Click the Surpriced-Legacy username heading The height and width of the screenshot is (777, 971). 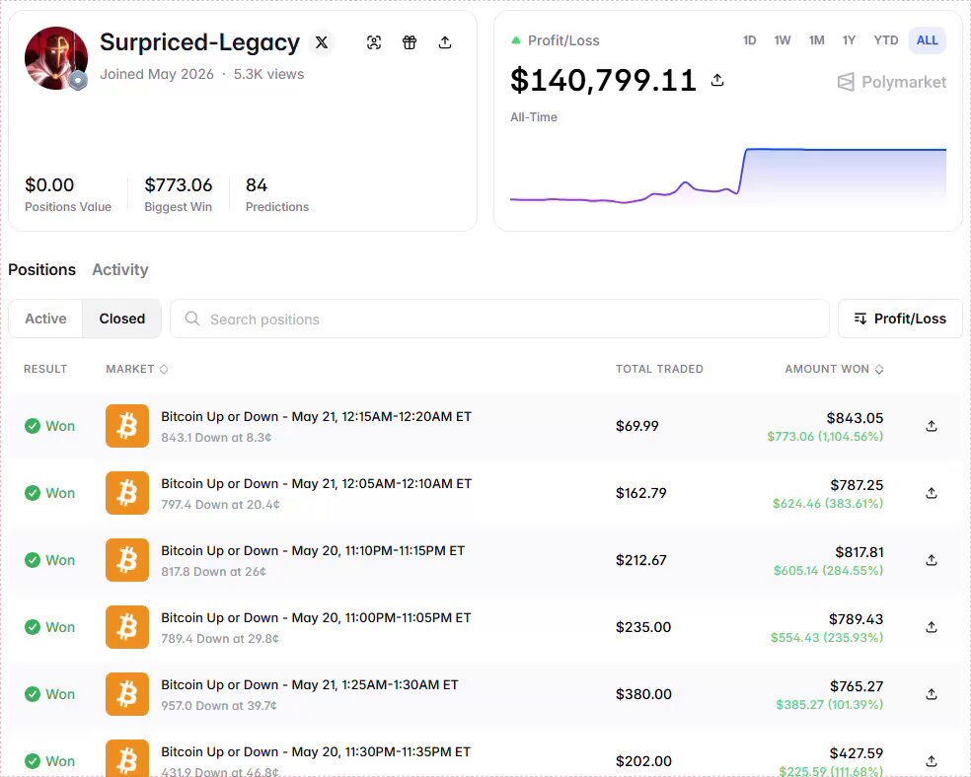click(199, 42)
